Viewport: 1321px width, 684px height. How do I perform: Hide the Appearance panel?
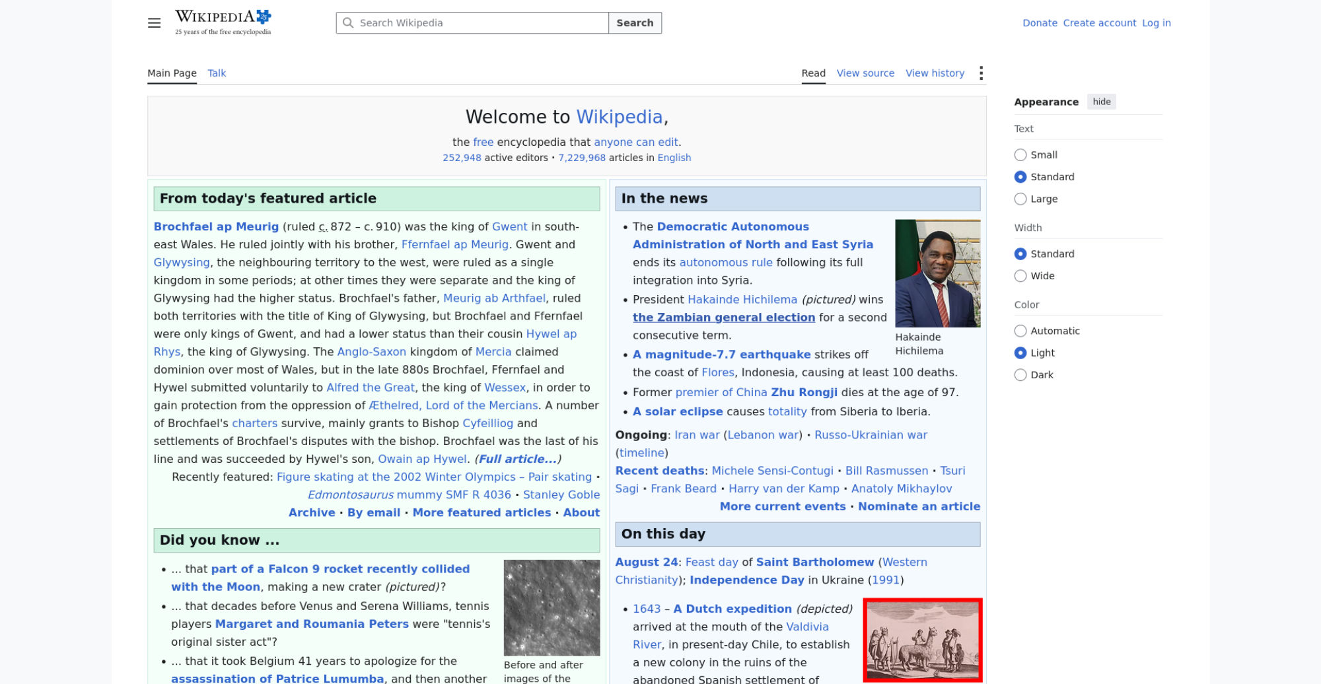pyautogui.click(x=1101, y=102)
